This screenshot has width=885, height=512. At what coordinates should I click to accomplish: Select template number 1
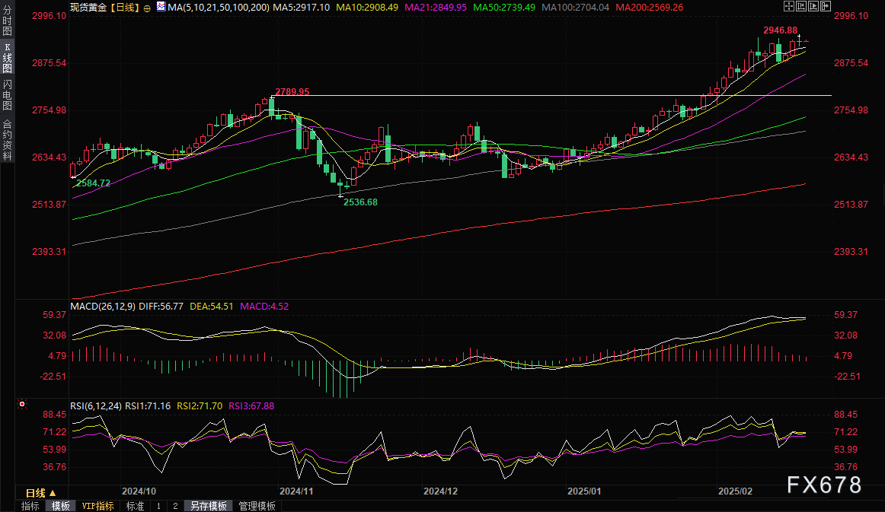(x=158, y=506)
